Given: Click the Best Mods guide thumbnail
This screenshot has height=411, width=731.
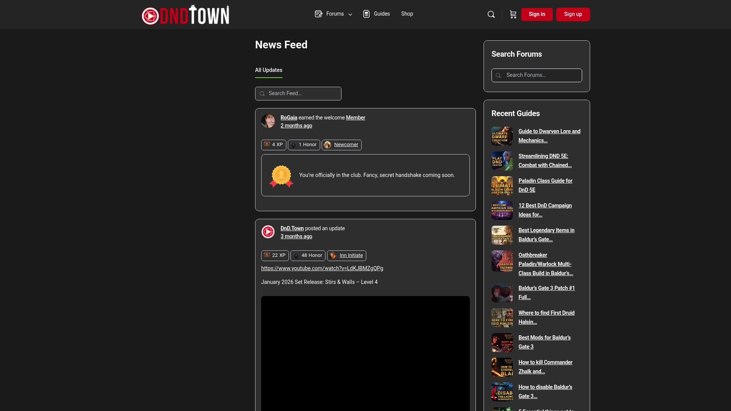Looking at the screenshot, I should coord(502,342).
